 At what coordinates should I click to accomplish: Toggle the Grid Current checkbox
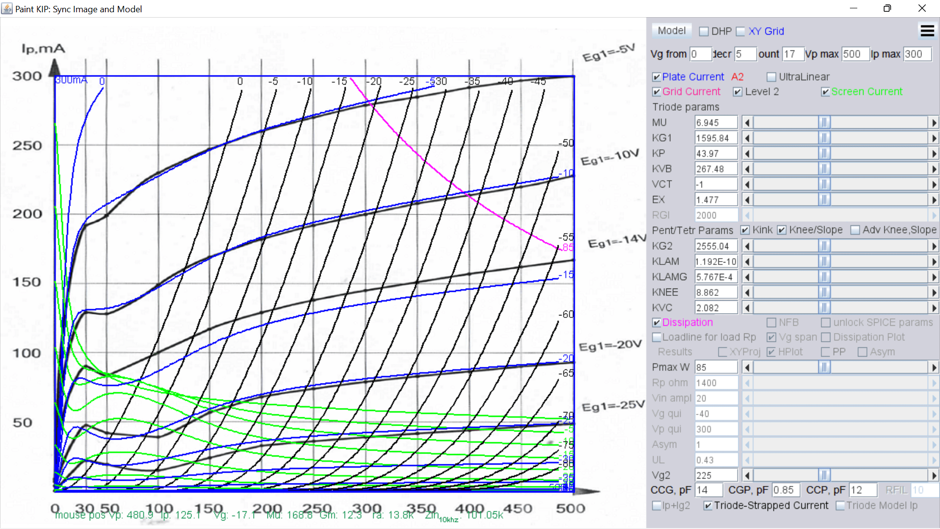pyautogui.click(x=657, y=92)
